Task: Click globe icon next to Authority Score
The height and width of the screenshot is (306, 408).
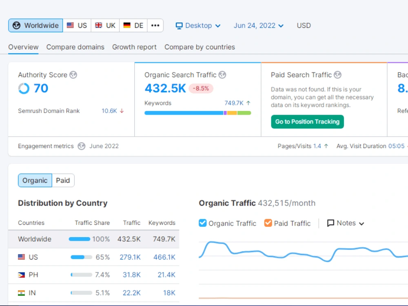Action: point(73,75)
